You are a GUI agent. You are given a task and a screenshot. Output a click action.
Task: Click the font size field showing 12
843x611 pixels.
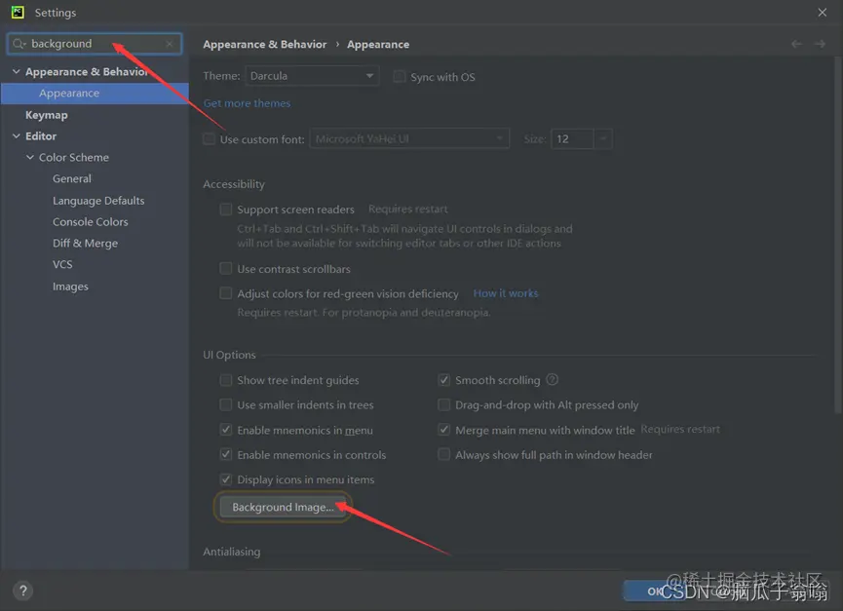pos(572,138)
